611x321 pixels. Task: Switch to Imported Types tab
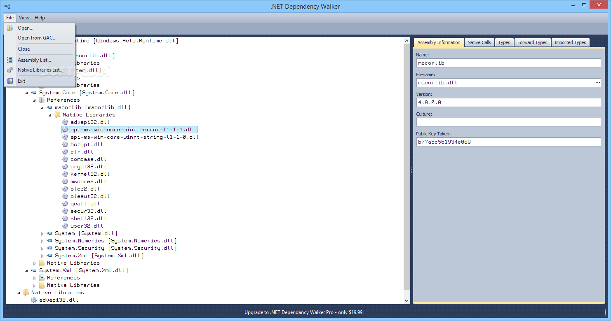coord(570,42)
